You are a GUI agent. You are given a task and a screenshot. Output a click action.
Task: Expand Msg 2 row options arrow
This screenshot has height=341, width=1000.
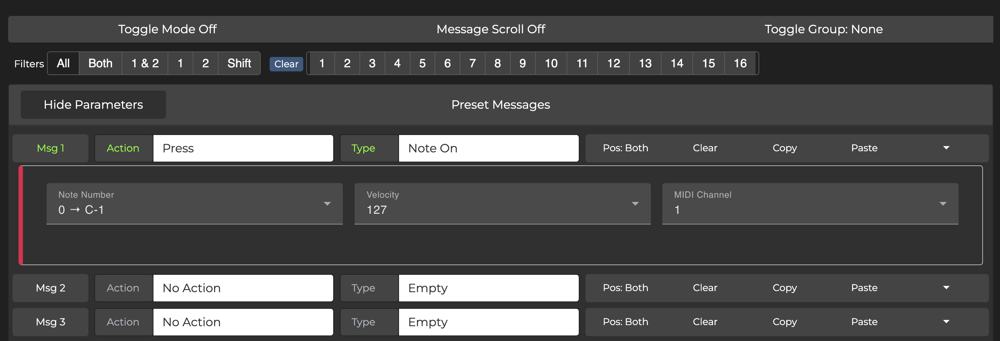point(946,288)
